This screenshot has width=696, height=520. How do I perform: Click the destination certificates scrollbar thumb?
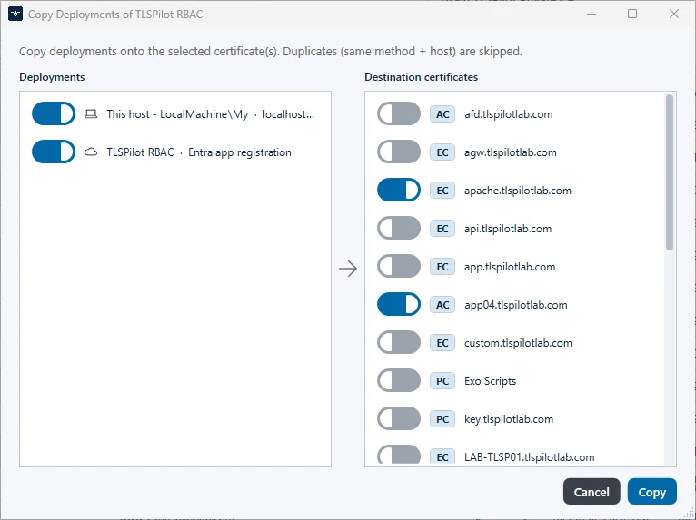(670, 172)
